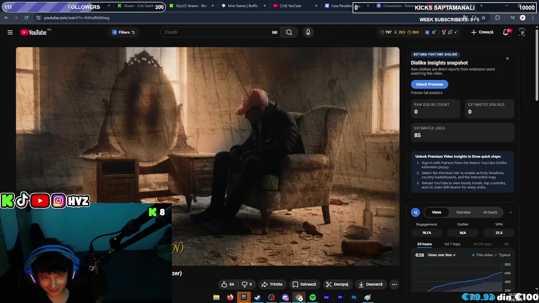Open Firefox from the taskbar
The width and height of the screenshot is (539, 303).
230,298
